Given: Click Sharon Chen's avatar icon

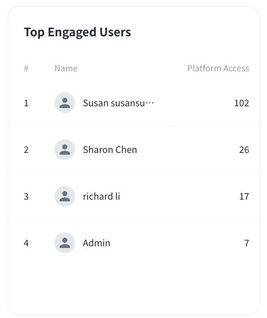Looking at the screenshot, I should click(x=65, y=149).
